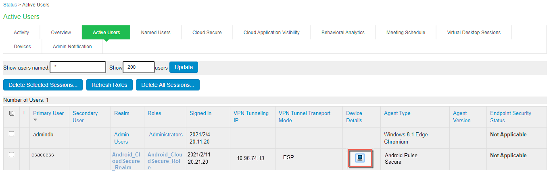Click the select-all icon in table header
Image resolution: width=551 pixels, height=187 pixels.
coord(11,114)
